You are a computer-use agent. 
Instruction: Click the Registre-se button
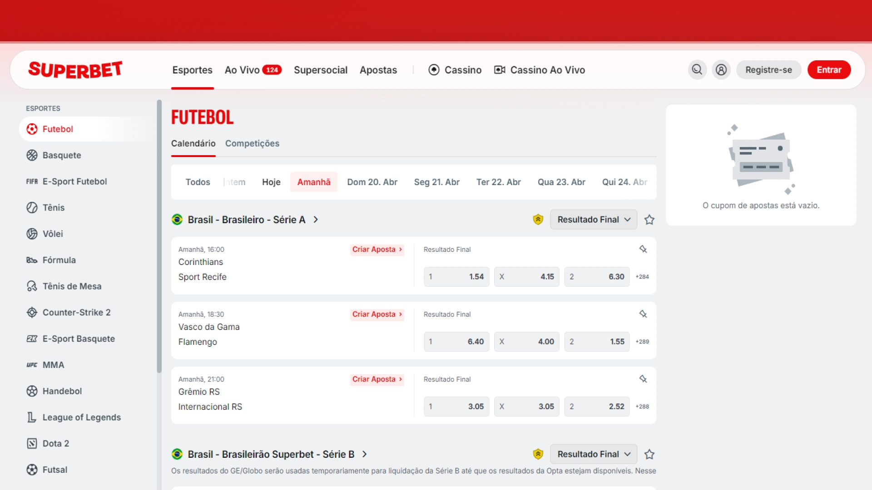point(768,70)
